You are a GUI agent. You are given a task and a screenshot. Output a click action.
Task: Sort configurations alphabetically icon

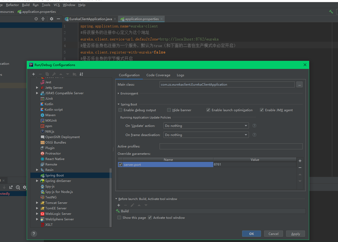81,74
